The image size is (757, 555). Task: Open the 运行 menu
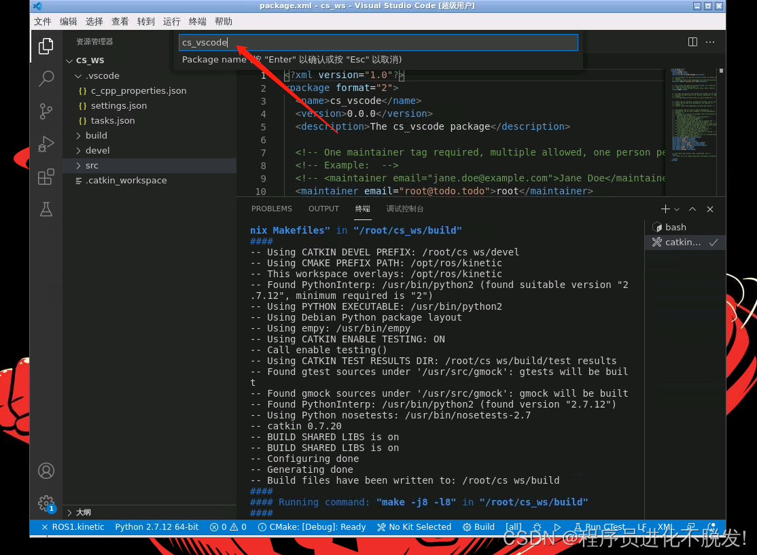tap(171, 21)
